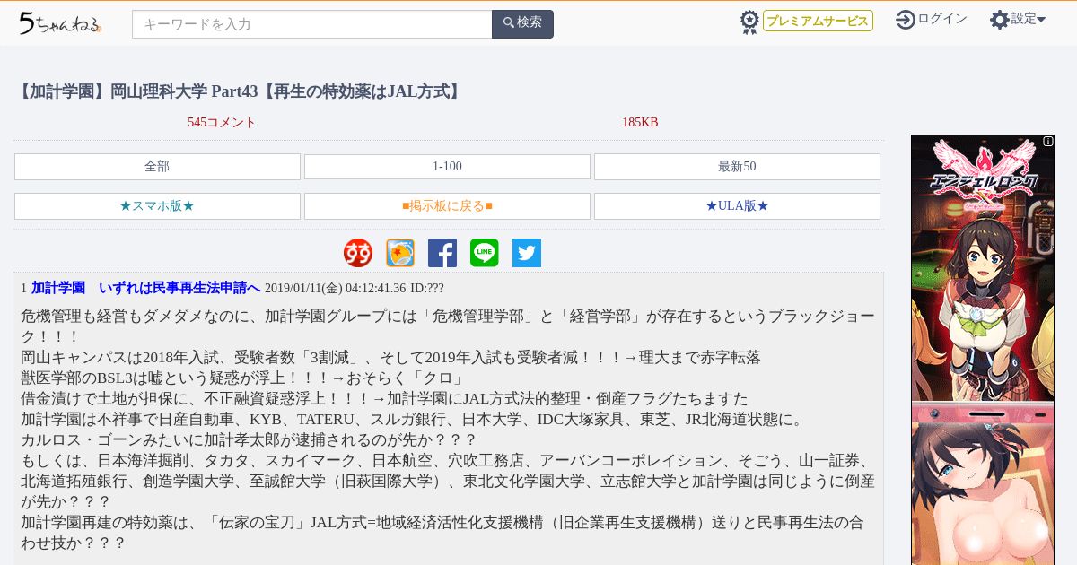The image size is (1077, 565).
Task: Open the 5channel logo homepage
Action: pyautogui.click(x=60, y=23)
